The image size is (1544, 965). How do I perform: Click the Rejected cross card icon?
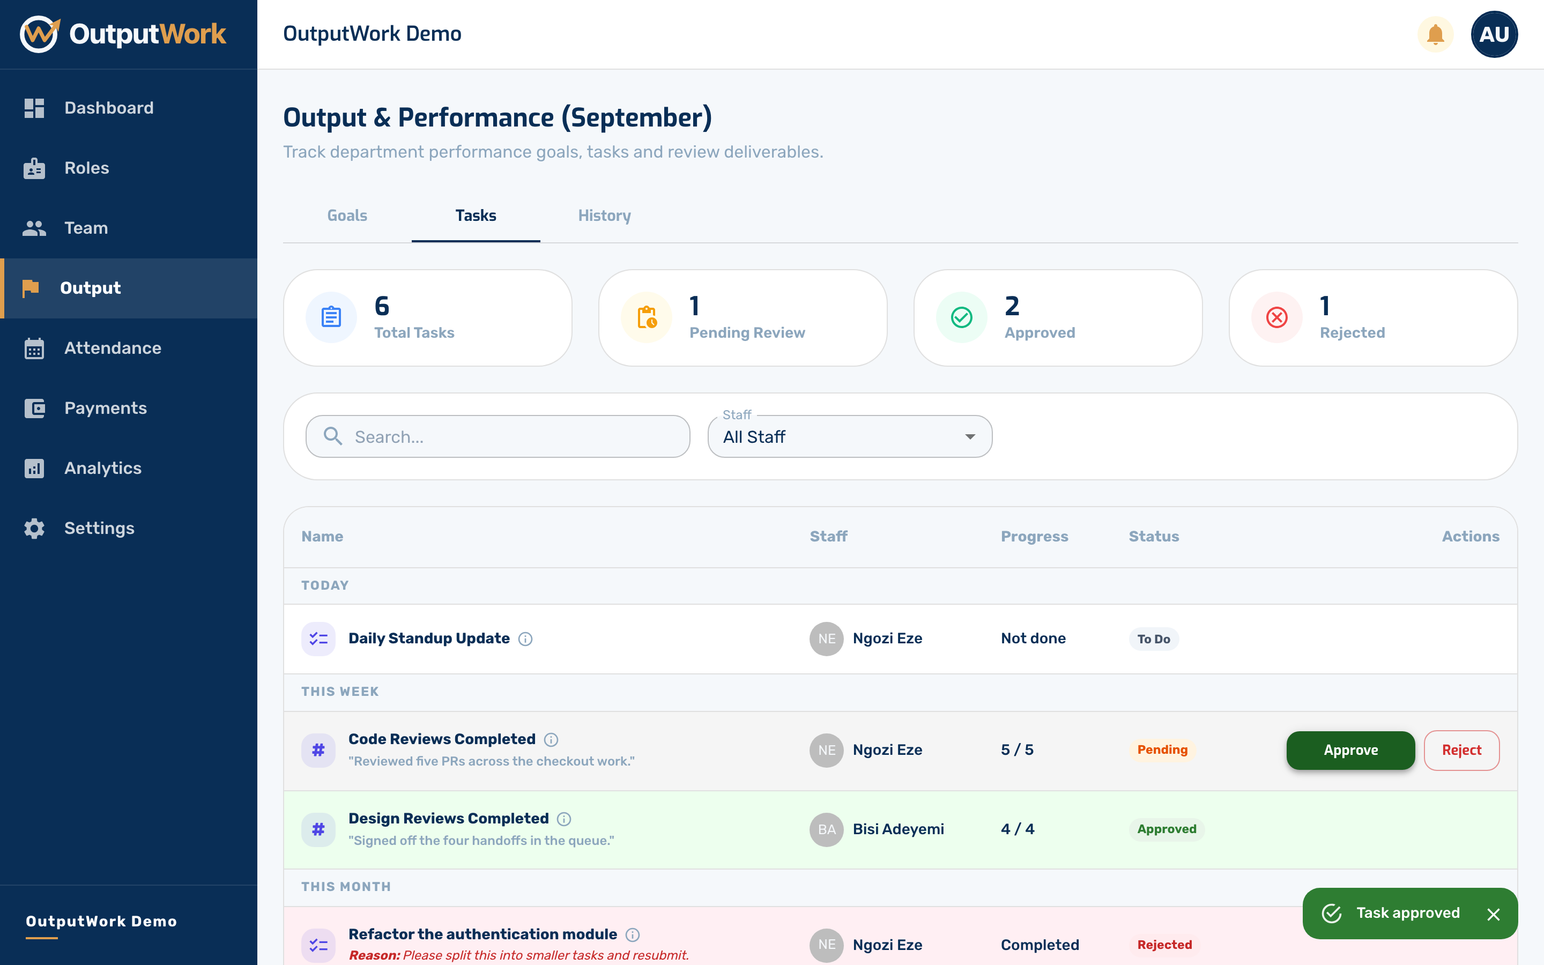[x=1276, y=317]
